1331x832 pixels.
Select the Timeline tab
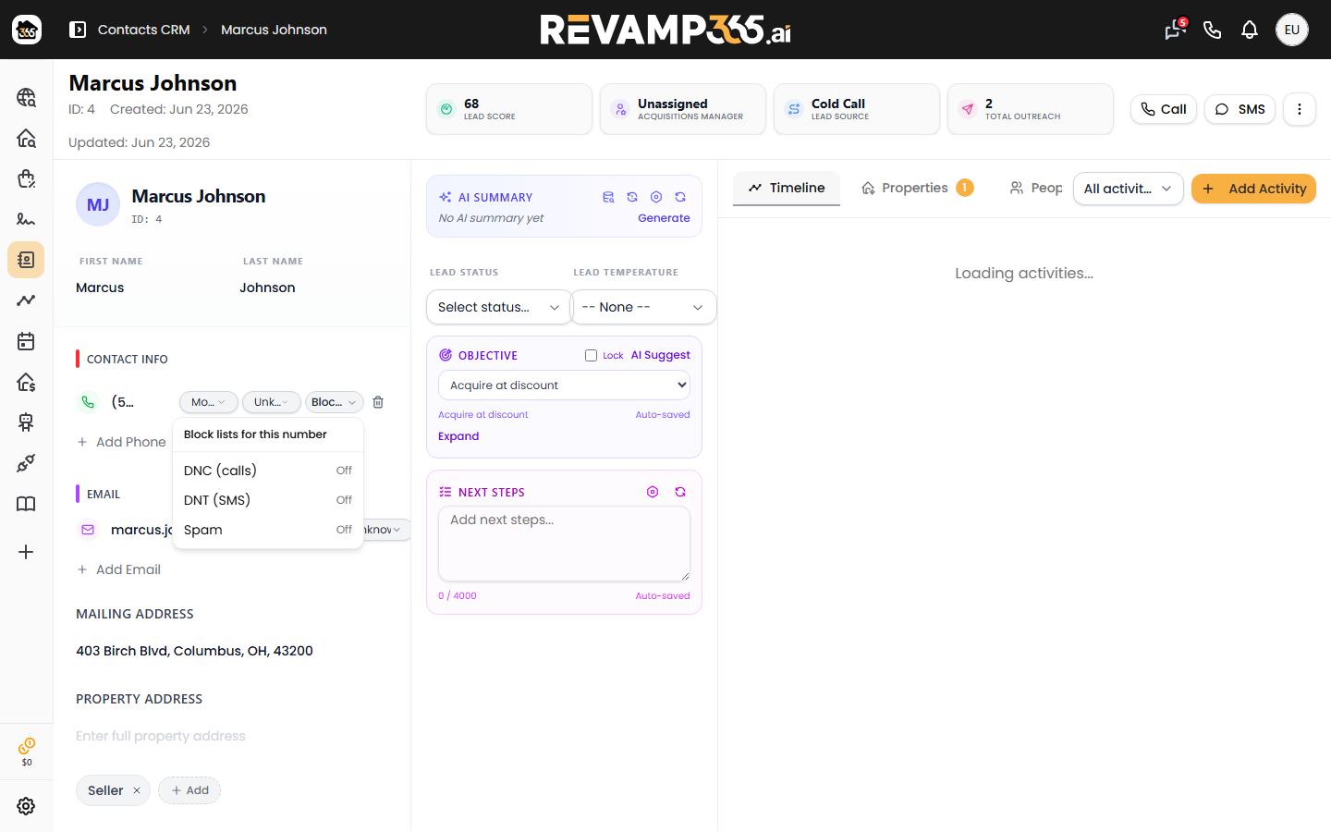pos(787,188)
